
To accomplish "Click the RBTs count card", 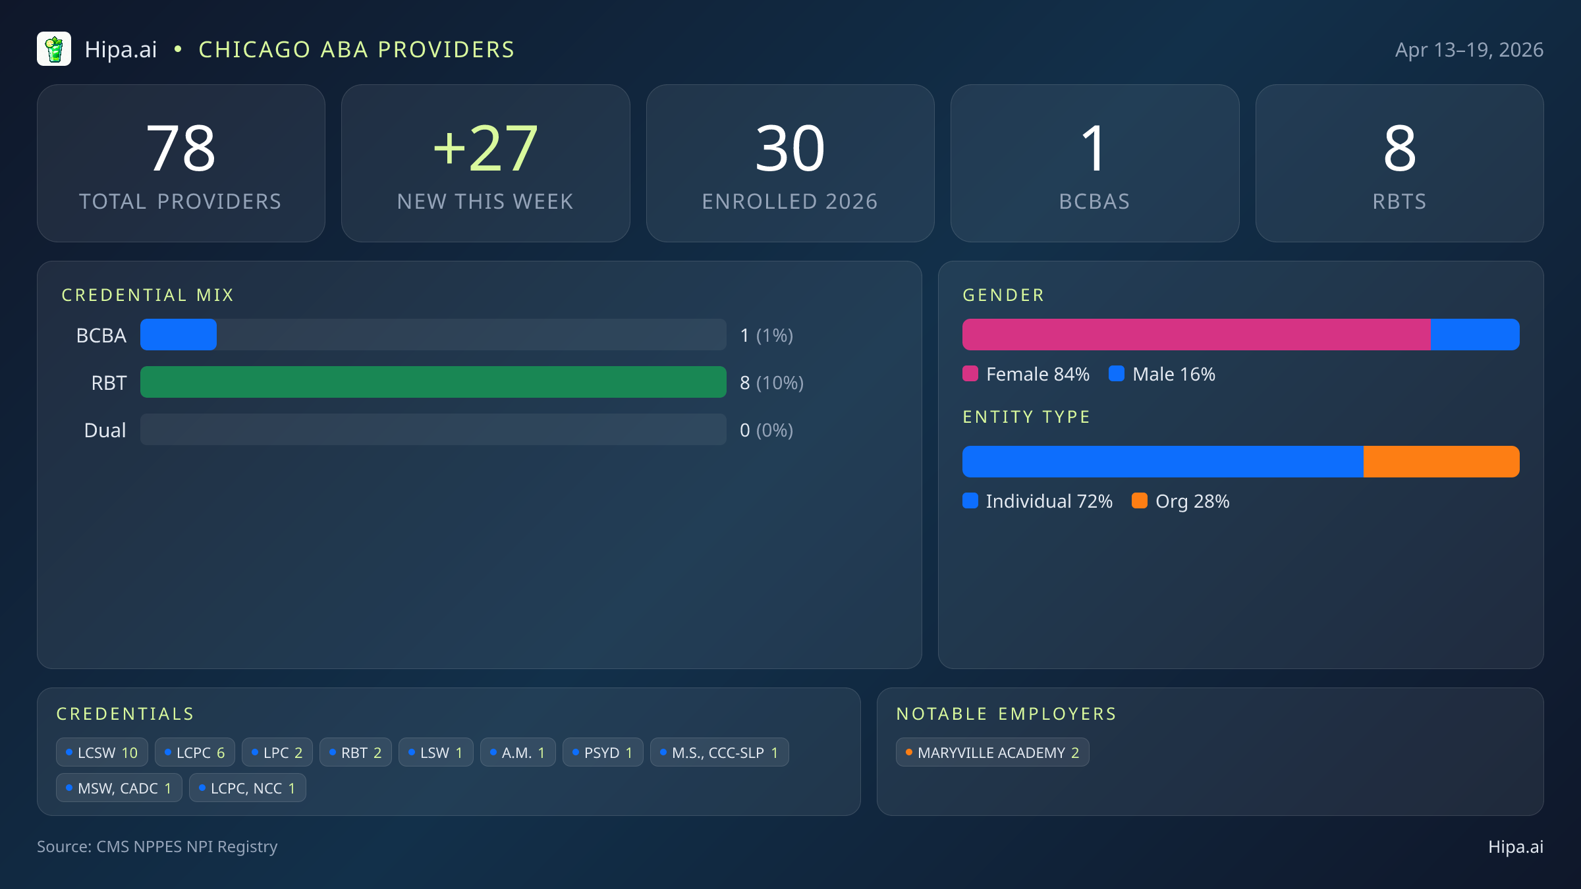I will click(1399, 163).
